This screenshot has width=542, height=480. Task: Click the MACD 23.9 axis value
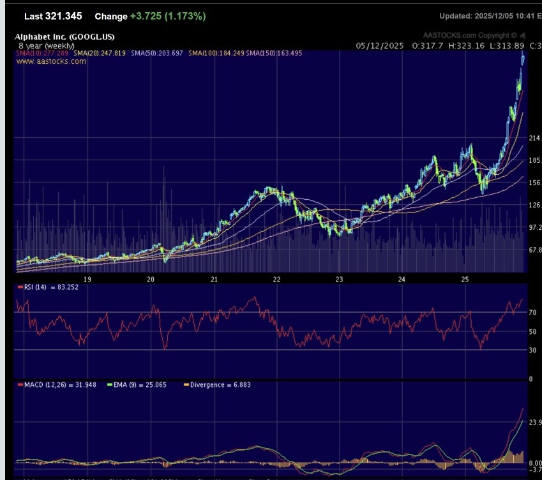535,422
